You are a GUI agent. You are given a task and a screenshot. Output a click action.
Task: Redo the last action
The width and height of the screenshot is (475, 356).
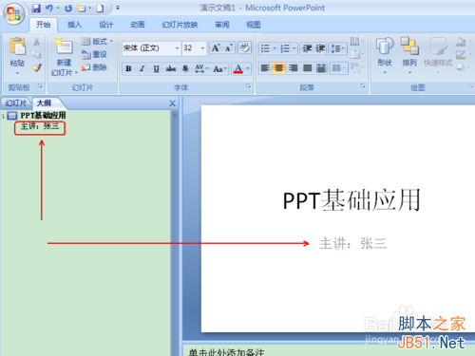click(x=68, y=9)
